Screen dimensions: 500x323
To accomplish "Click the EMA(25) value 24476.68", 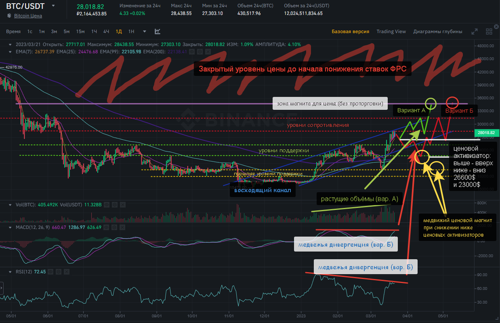I will [88, 52].
